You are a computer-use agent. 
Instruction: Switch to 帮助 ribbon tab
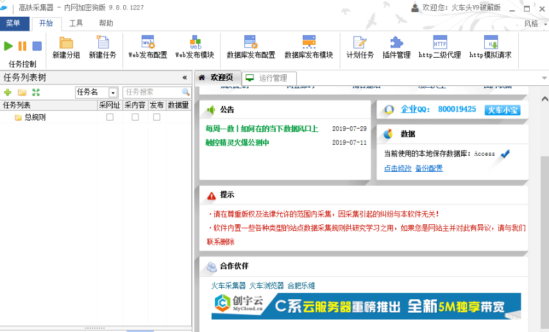pos(106,23)
